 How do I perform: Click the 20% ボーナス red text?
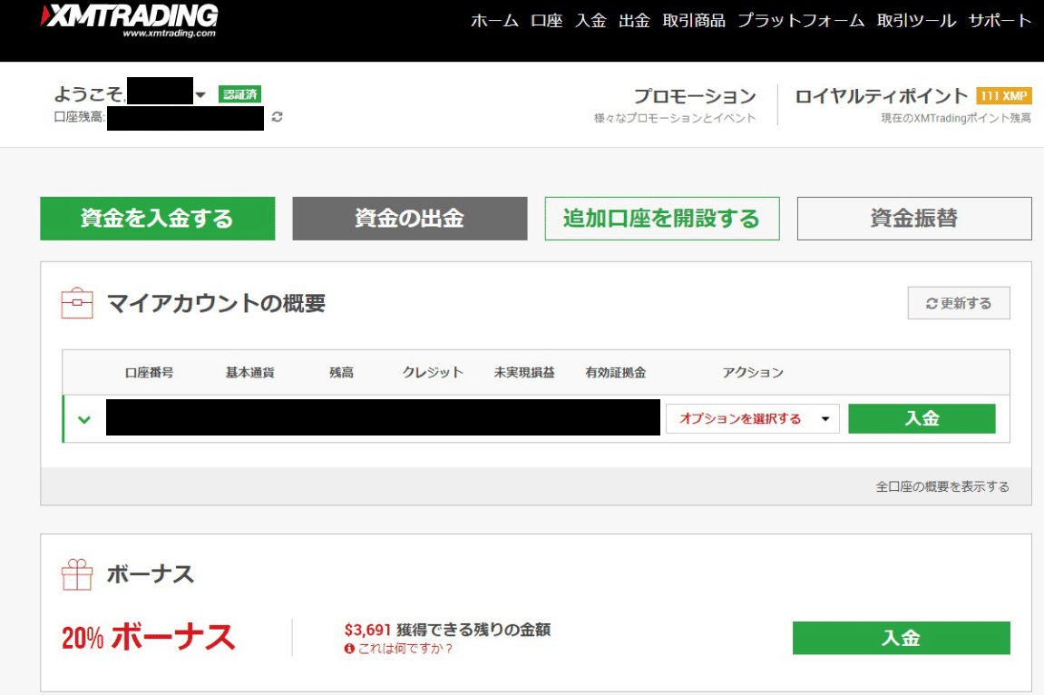point(149,637)
